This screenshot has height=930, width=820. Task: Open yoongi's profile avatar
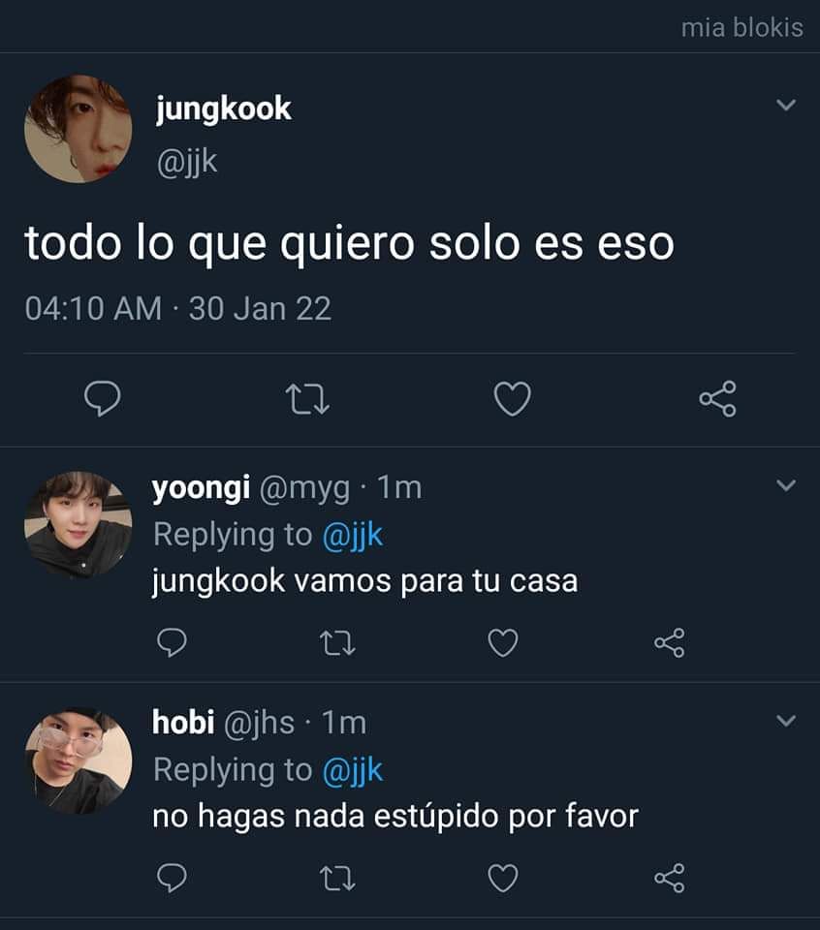click(x=79, y=525)
